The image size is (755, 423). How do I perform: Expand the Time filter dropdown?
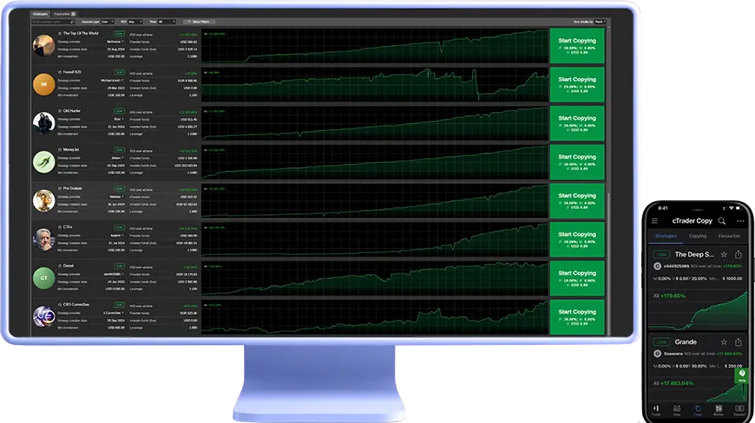click(167, 21)
